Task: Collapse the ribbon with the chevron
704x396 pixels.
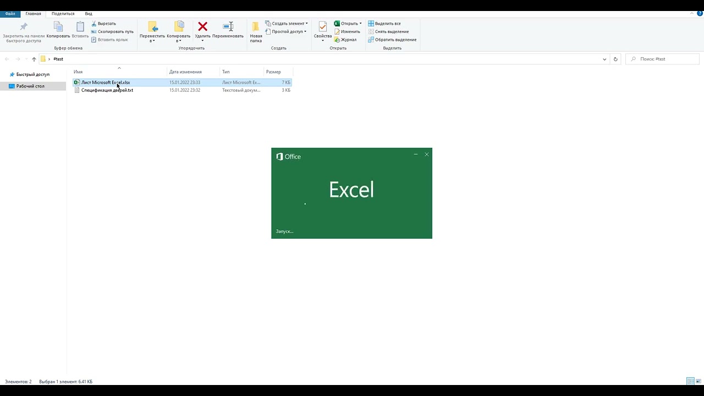Action: click(693, 13)
